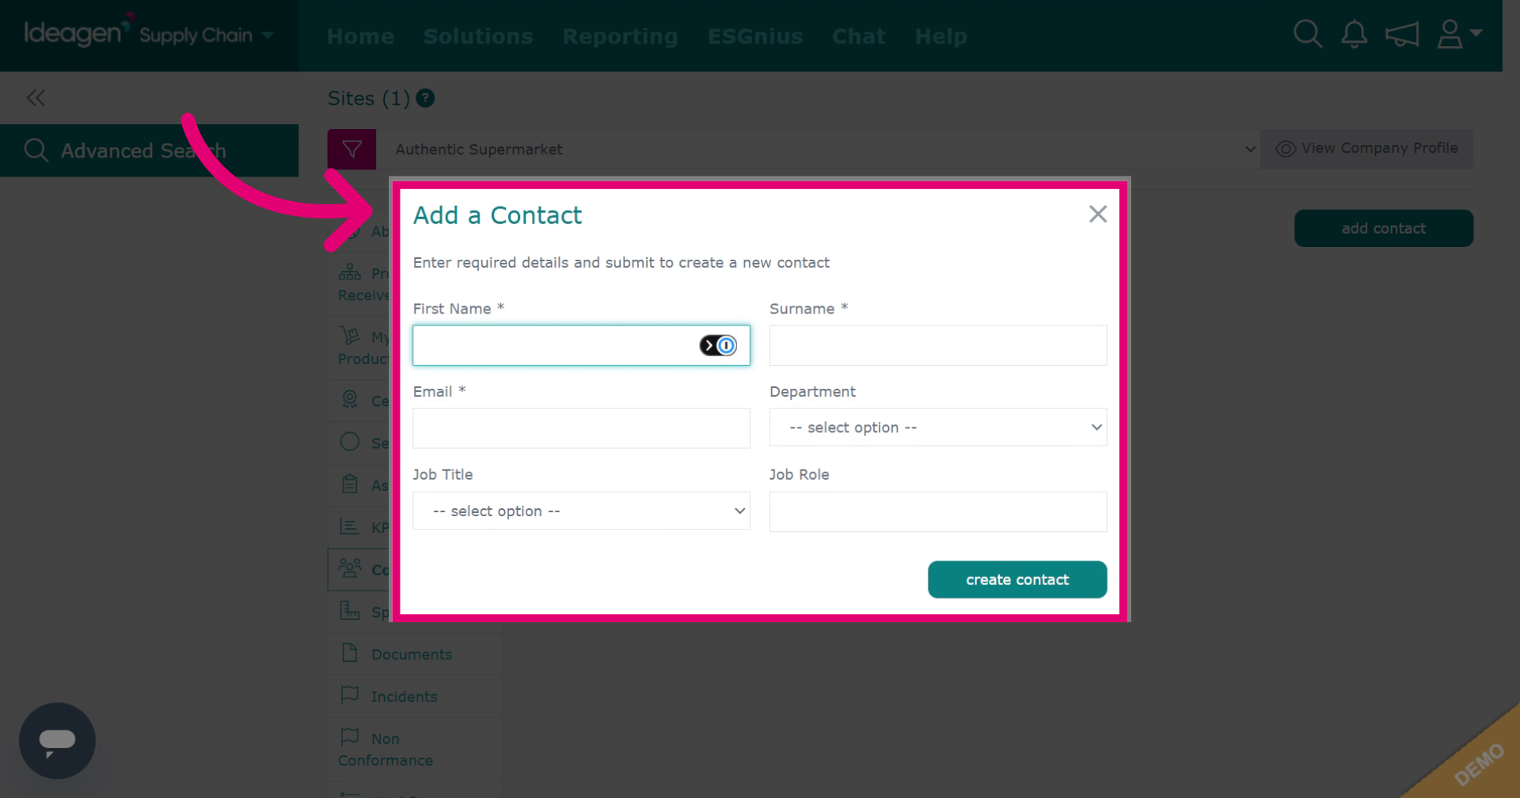Focus the First Name input field
This screenshot has width=1520, height=798.
(581, 345)
